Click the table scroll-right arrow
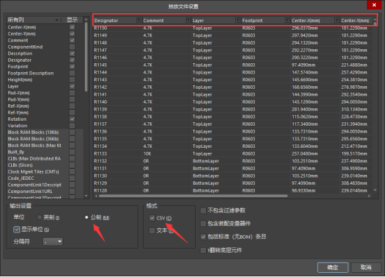 369,196
